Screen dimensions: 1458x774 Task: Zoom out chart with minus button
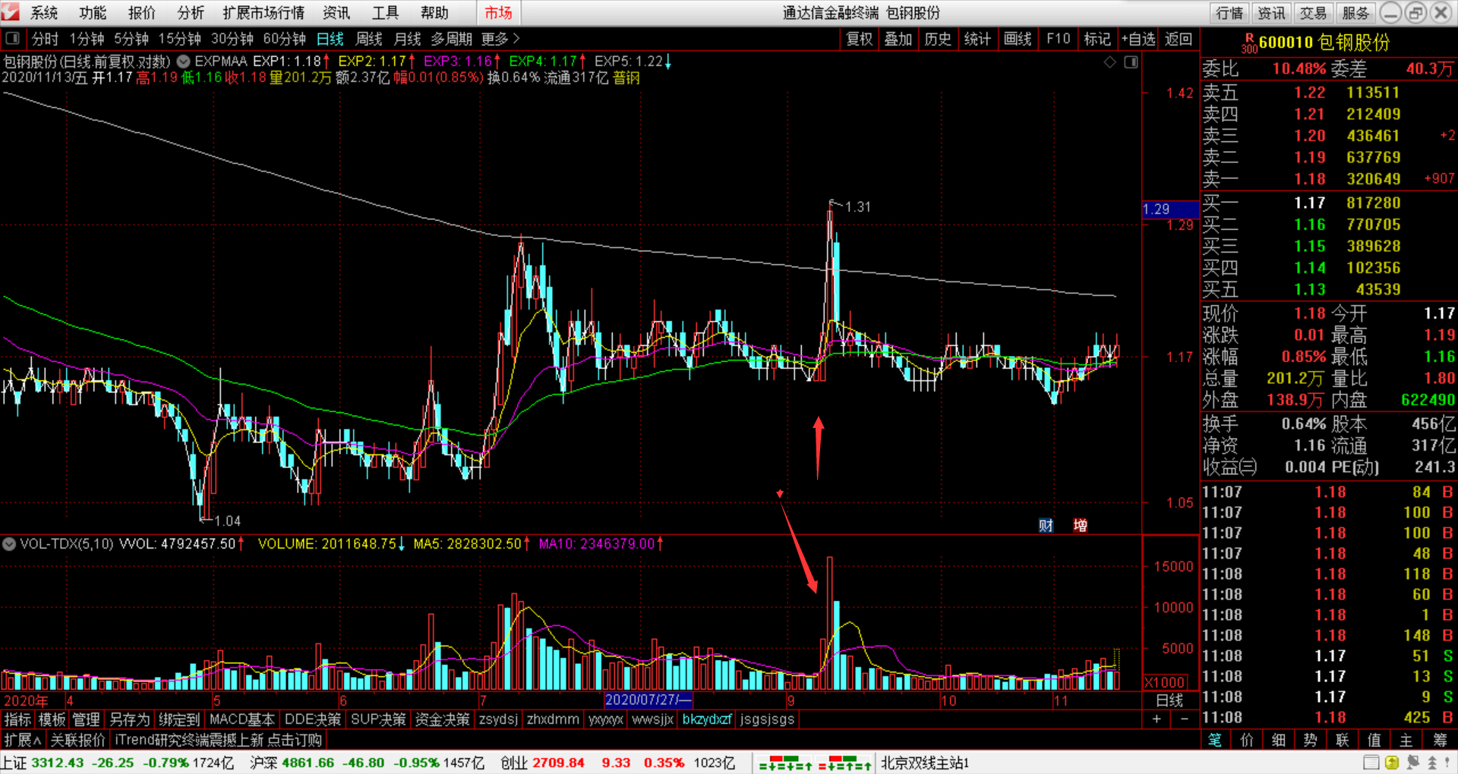coord(1185,719)
